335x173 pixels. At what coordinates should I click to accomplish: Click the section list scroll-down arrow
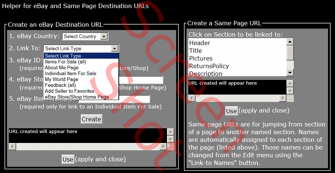(x=290, y=73)
